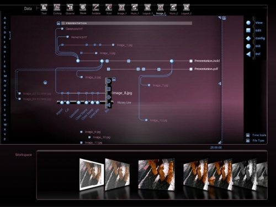Select the Grayscale step on the History Line
This screenshot has width=276, height=207.
pos(98,102)
